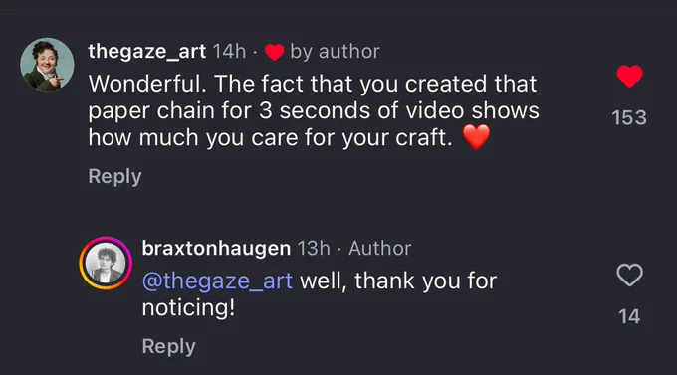This screenshot has height=375, width=677.
Task: Tap the red heart emoji in the comment text
Action: pos(476,137)
